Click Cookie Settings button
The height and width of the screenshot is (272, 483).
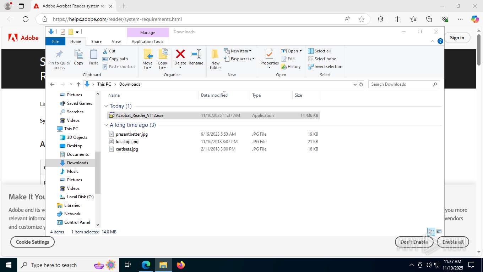pyautogui.click(x=33, y=242)
